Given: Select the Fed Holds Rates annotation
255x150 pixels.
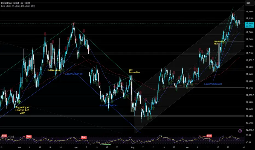Looking at the screenshot, I should [x=54, y=70].
